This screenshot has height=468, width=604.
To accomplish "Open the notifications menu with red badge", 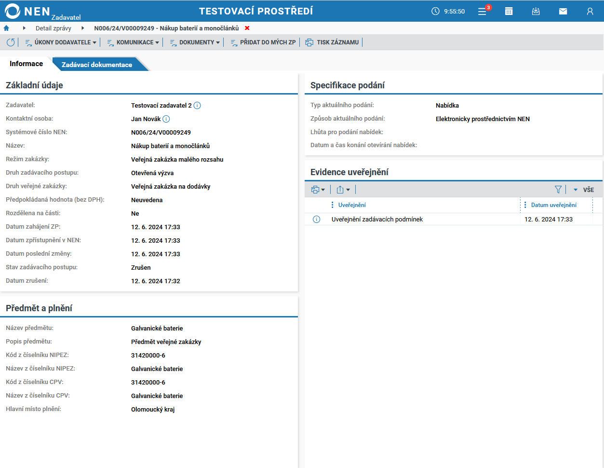I will (483, 11).
